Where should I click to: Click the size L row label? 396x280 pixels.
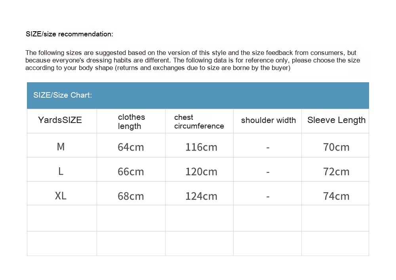[x=61, y=171]
